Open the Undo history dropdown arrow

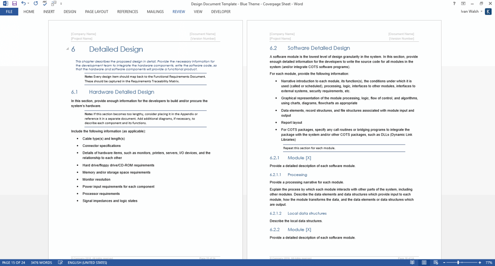coord(28,3)
